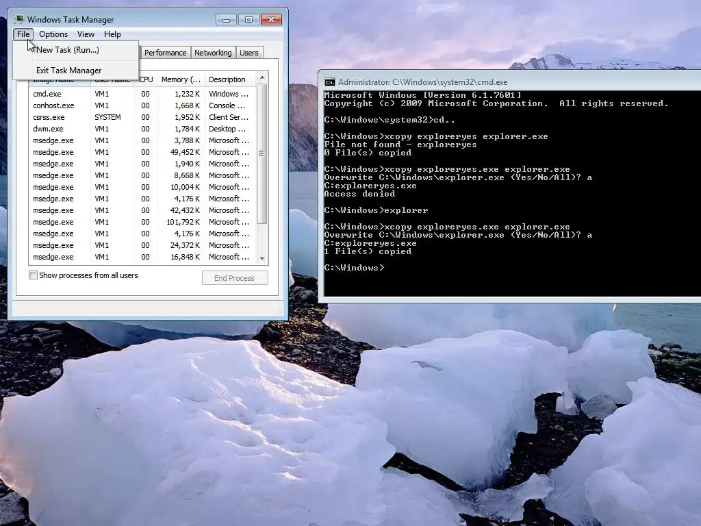
Task: Select msedge.exe row using 10,004 K memory
Action: tap(142, 187)
